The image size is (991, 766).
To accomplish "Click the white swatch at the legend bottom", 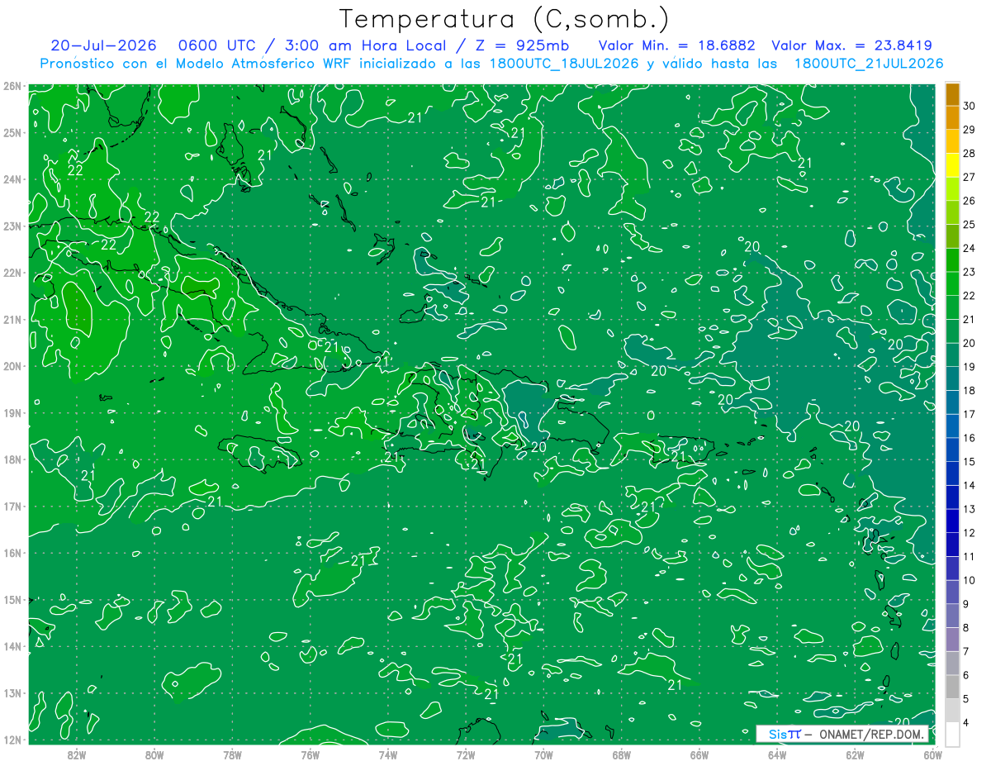I will click(x=952, y=734).
